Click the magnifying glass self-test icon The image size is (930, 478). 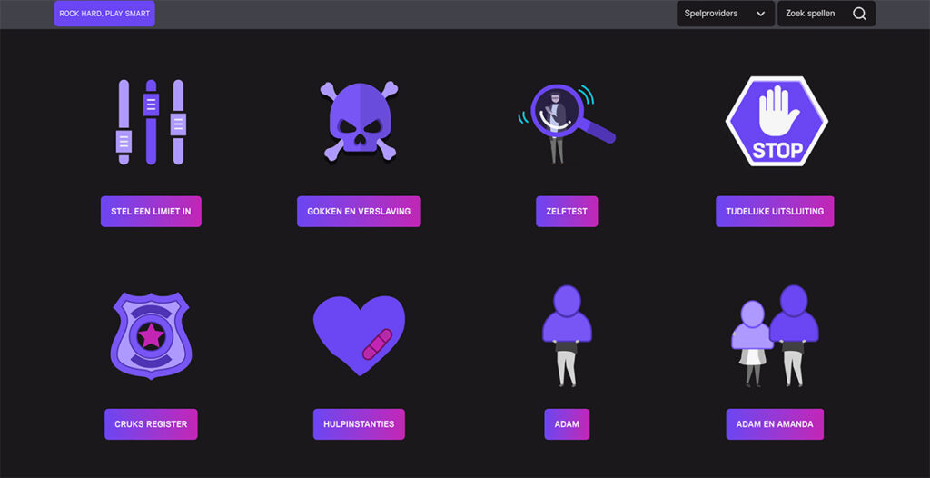(567, 124)
